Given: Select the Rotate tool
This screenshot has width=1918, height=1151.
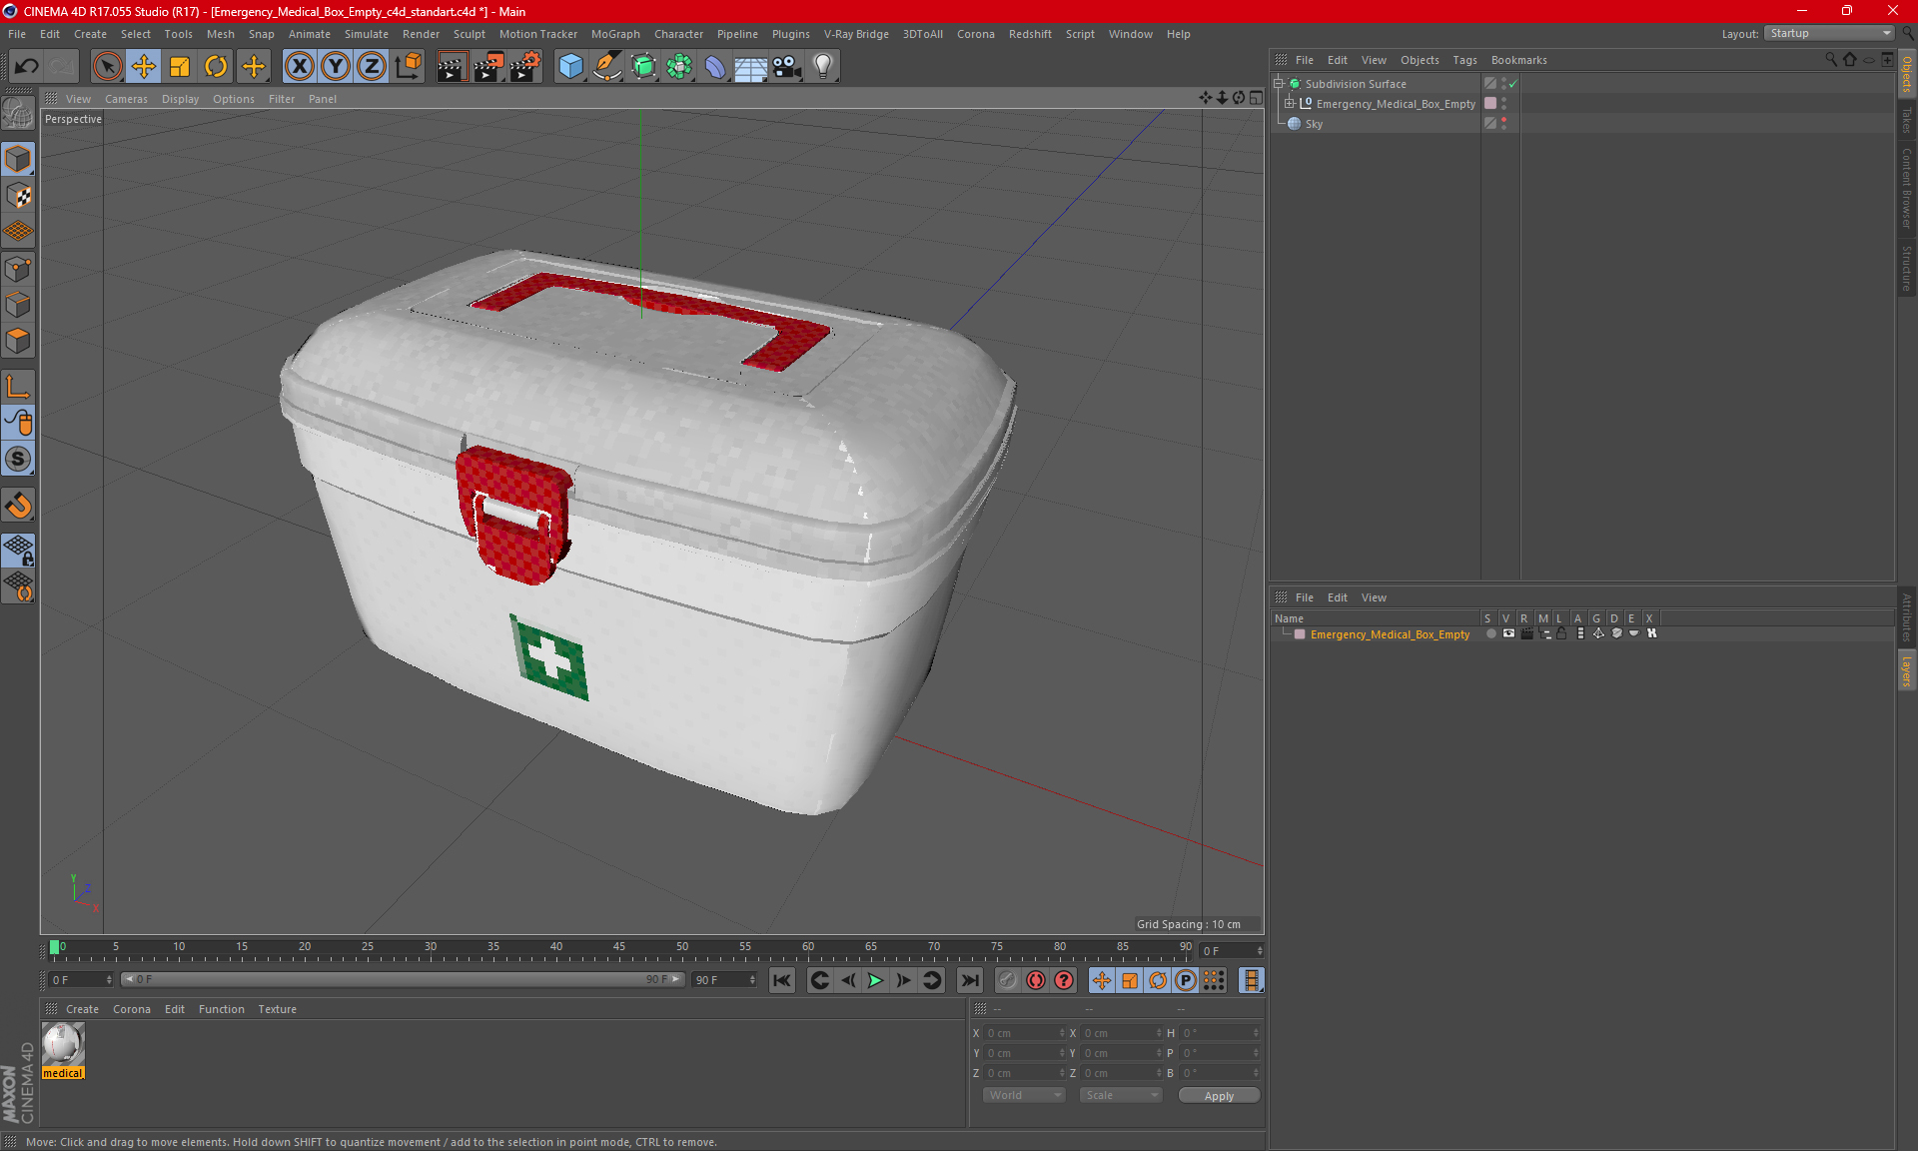Looking at the screenshot, I should tap(216, 67).
